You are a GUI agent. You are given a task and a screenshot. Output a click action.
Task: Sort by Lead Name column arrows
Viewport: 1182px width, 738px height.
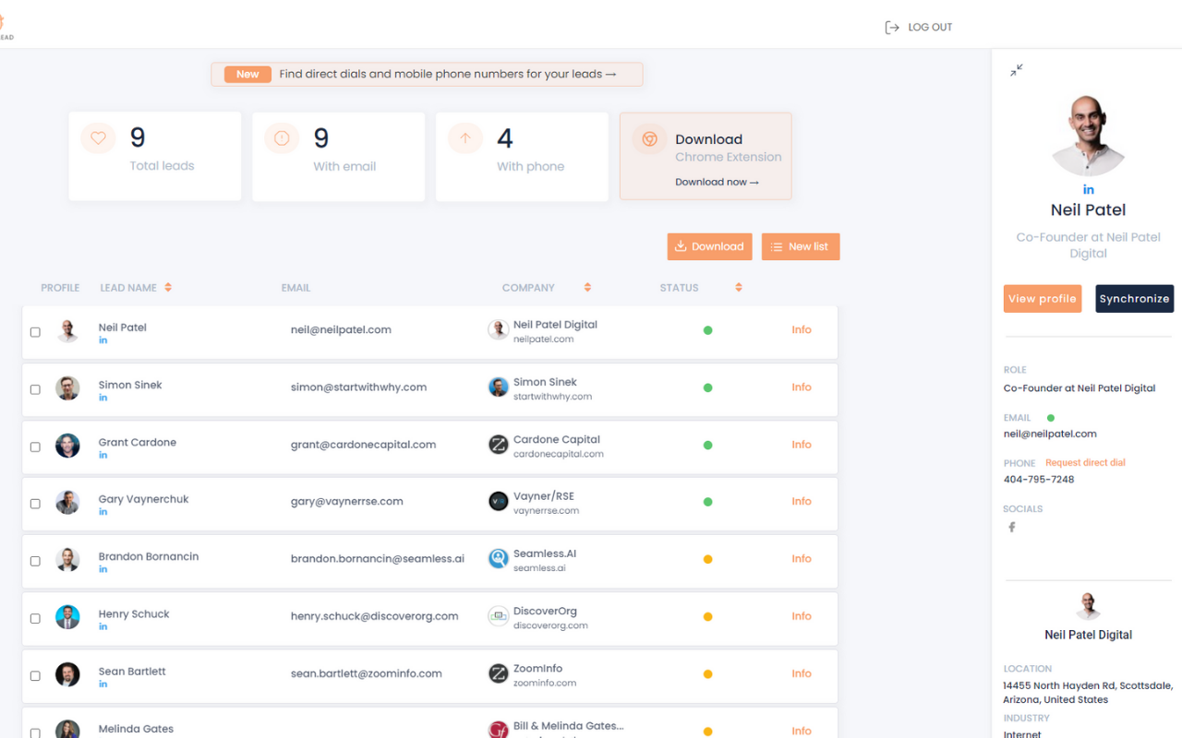[x=168, y=288]
